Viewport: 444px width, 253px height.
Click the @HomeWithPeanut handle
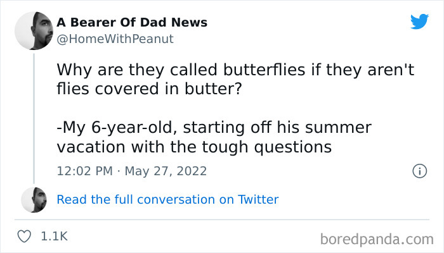pyautogui.click(x=115, y=39)
